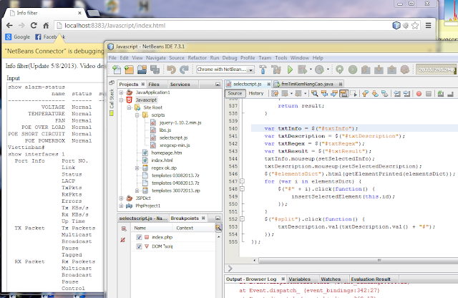Viewport: 458px width, 298px height.
Task: Click the Shift Line Right editor icon
Action: point(406,94)
